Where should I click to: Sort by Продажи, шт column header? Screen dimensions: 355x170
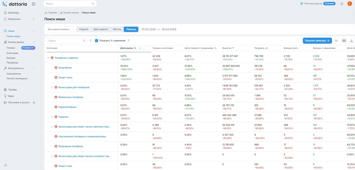[x=261, y=48]
